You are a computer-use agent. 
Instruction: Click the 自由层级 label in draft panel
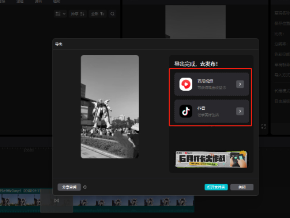(282, 101)
